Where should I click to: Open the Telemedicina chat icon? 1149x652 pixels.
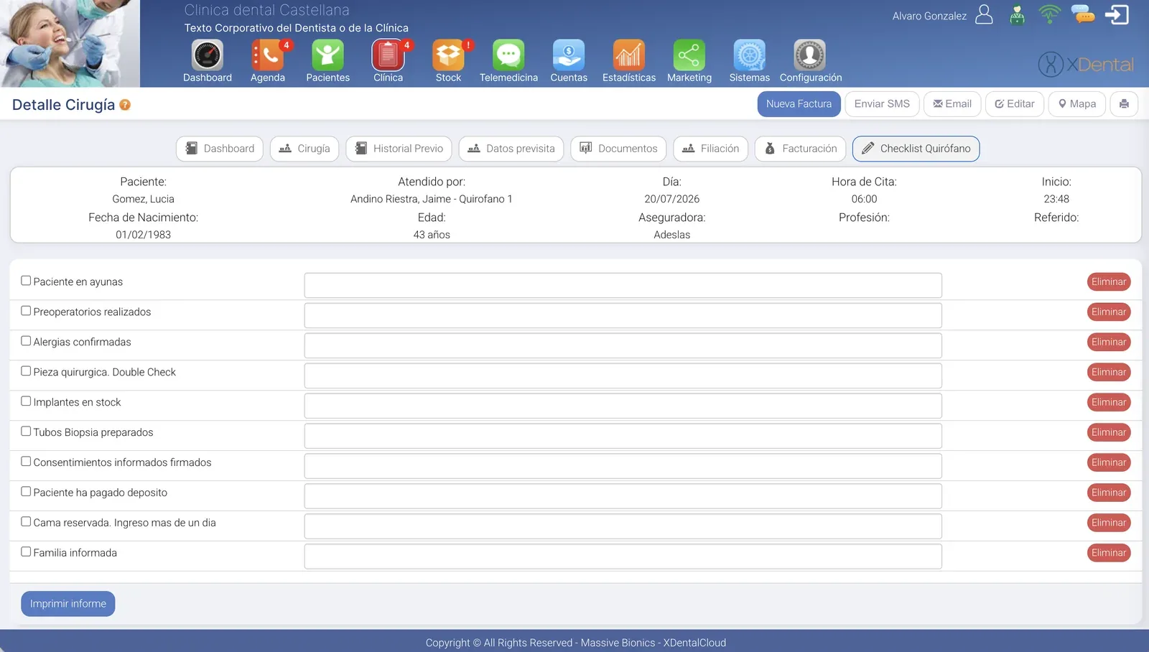coord(508,55)
